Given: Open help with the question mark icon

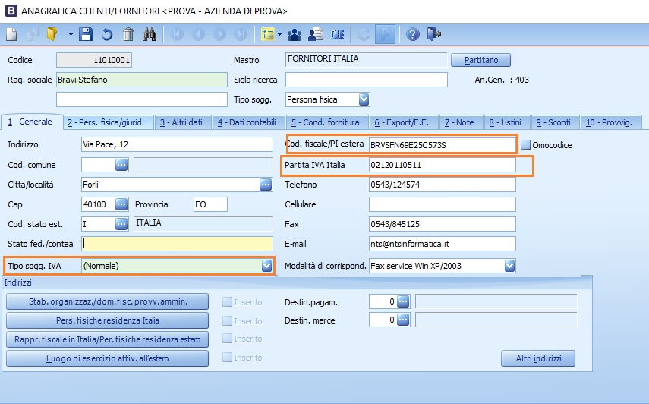Looking at the screenshot, I should (x=412, y=34).
